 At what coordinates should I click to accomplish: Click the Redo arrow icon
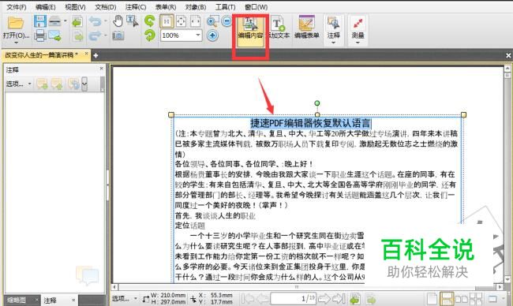(95, 35)
